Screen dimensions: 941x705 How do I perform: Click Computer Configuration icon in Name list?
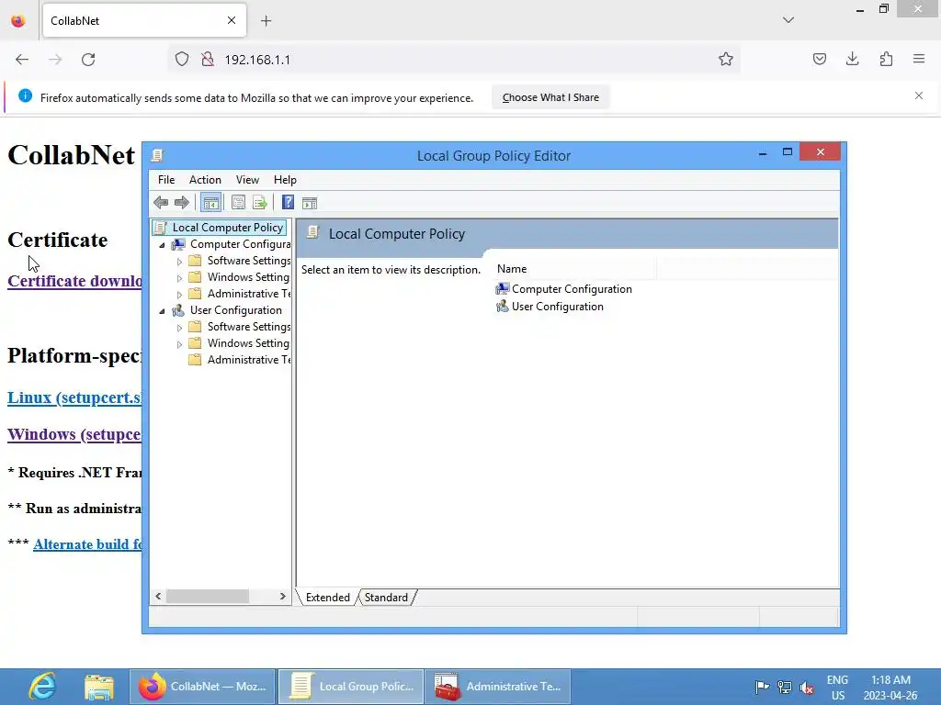click(503, 289)
